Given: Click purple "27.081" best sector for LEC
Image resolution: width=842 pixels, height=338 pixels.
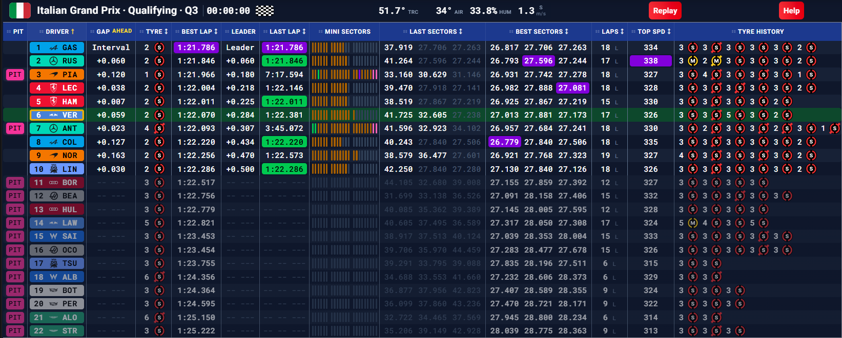Looking at the screenshot, I should click(572, 88).
